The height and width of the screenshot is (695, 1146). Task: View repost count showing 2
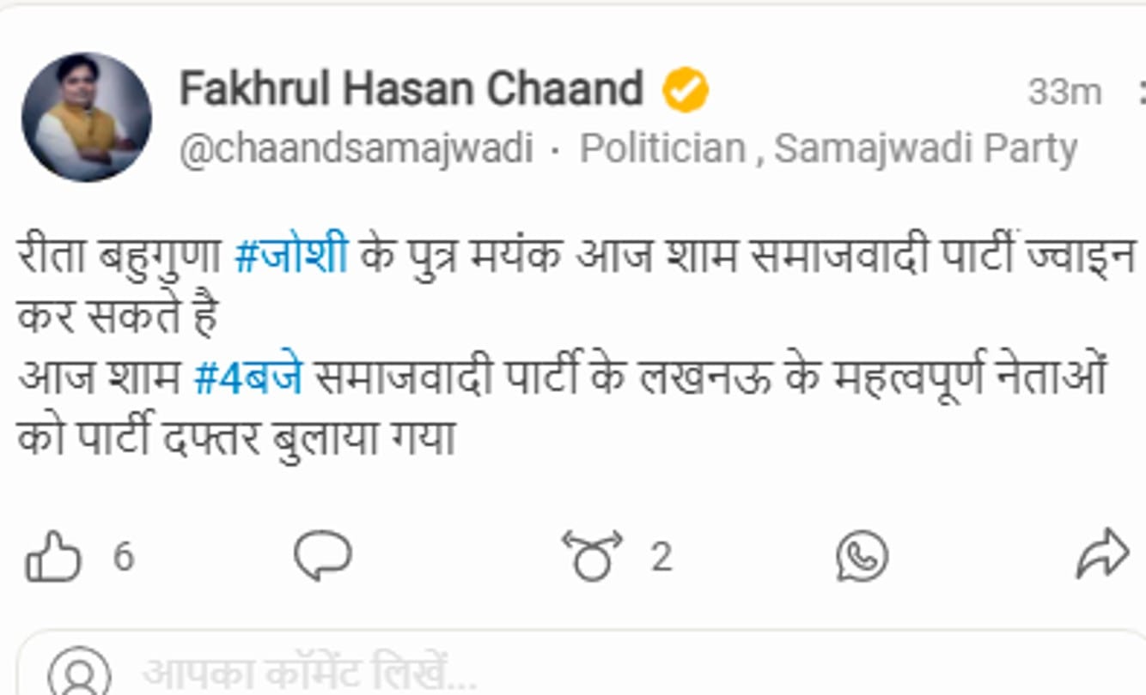tap(660, 558)
